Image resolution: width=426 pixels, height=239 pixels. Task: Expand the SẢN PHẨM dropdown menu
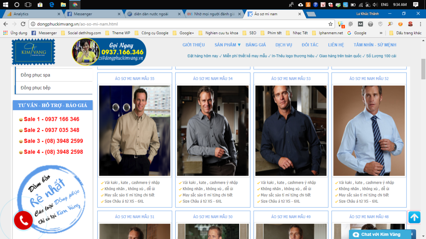(x=228, y=45)
